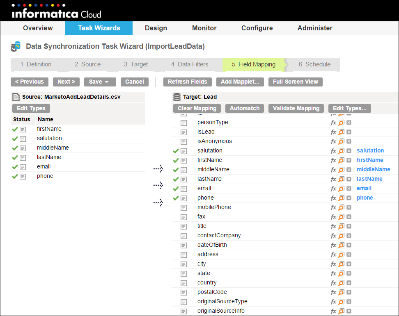
Task: Open lookup icon for email target row
Action: pos(341,189)
